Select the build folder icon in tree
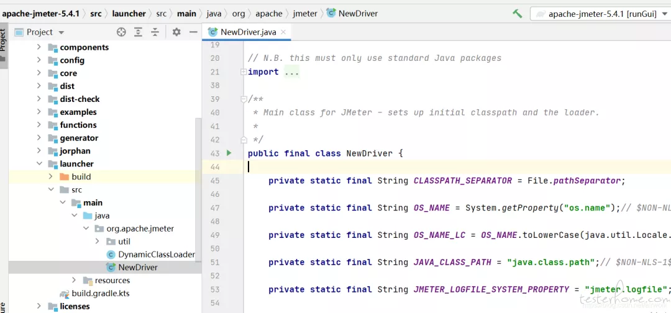 coord(64,176)
